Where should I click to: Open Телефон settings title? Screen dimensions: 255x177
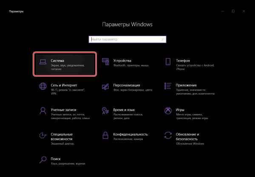click(x=183, y=60)
